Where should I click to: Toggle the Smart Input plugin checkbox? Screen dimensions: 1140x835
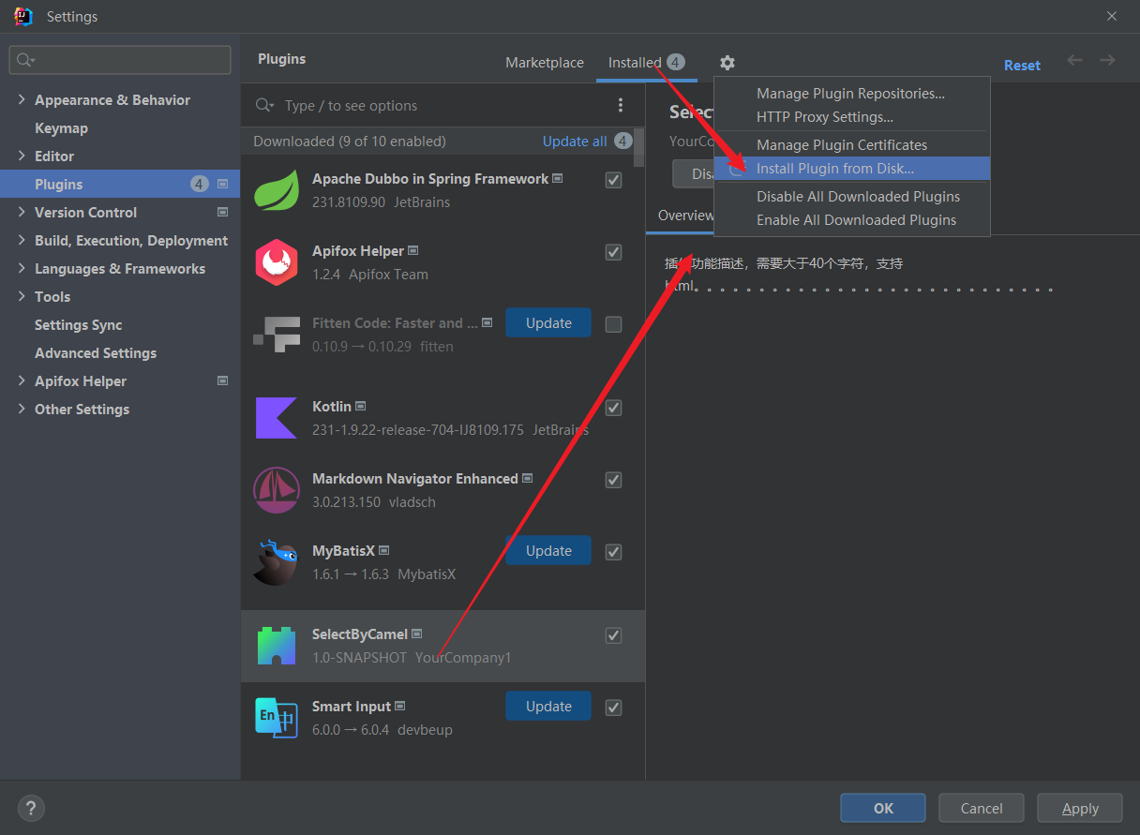coord(614,708)
